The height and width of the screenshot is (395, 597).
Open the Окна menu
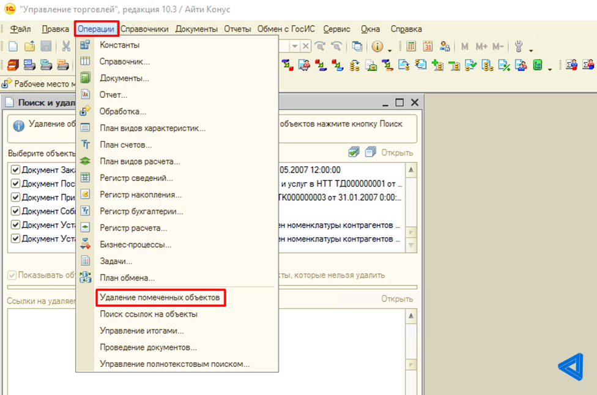pyautogui.click(x=370, y=29)
